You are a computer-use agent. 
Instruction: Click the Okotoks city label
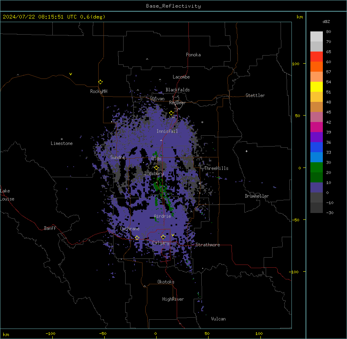[166, 282]
